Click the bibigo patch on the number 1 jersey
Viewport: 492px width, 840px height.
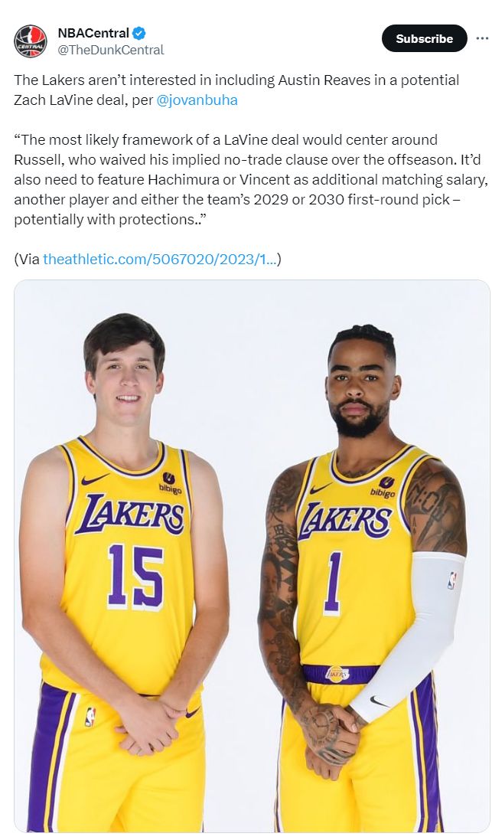[x=383, y=488]
